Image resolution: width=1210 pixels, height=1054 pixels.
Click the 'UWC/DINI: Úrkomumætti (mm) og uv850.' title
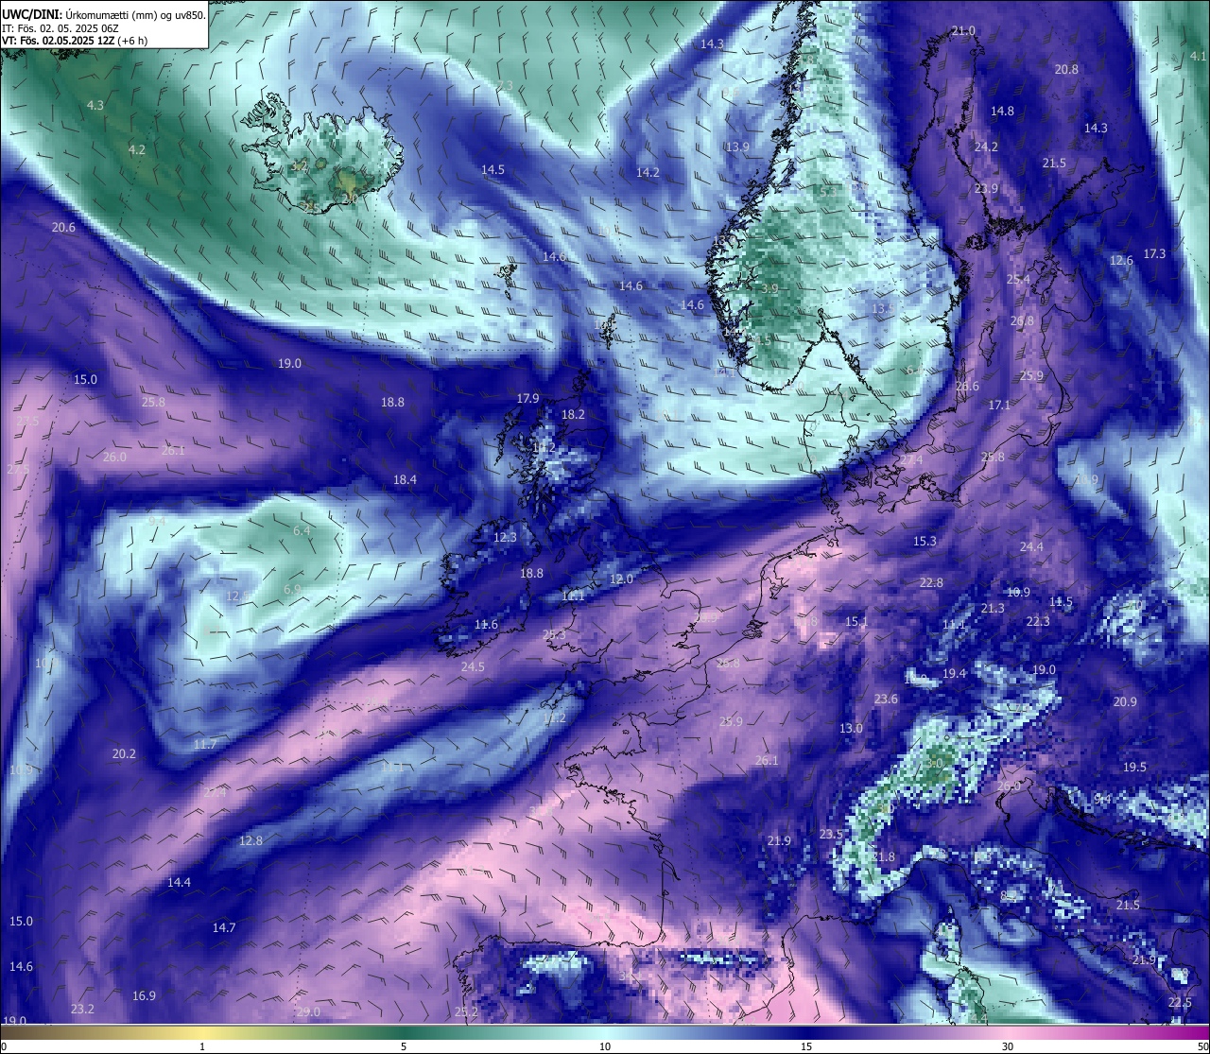coord(104,15)
